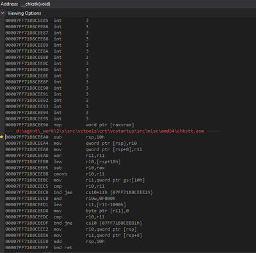Select mov byte ptr [r11],0 line
Image resolution: width=256 pixels, height=253 pixels.
pyautogui.click(x=67, y=211)
